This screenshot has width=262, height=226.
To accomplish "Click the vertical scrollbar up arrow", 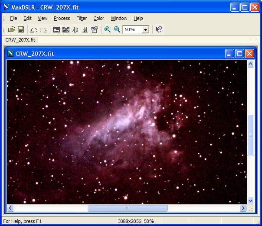I will (250, 64).
